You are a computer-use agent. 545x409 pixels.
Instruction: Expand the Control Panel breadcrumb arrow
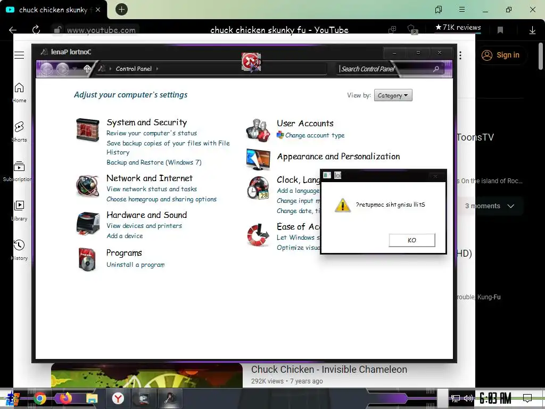click(x=157, y=69)
